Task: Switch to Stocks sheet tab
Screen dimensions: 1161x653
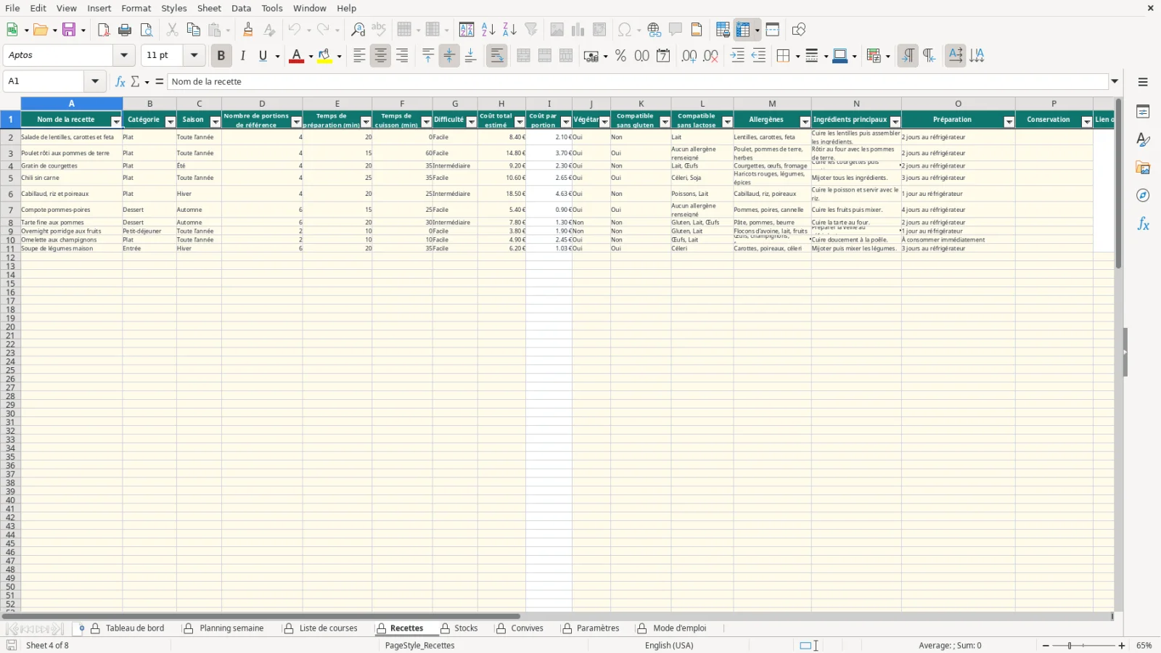Action: pos(466,628)
